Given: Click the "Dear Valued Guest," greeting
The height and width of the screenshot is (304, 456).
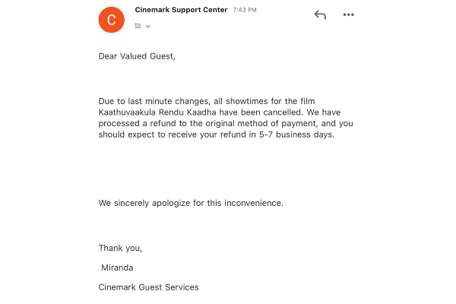Looking at the screenshot, I should pyautogui.click(x=137, y=56).
